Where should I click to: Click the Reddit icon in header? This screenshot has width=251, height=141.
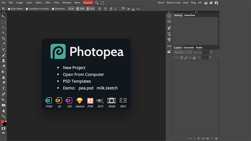[206, 3]
